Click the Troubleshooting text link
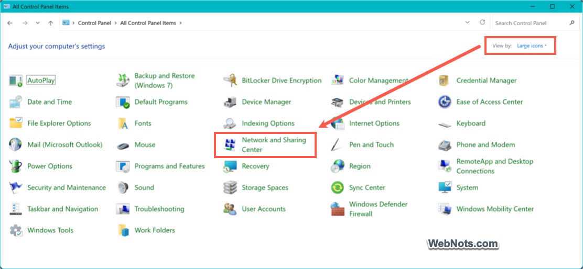 (x=159, y=209)
